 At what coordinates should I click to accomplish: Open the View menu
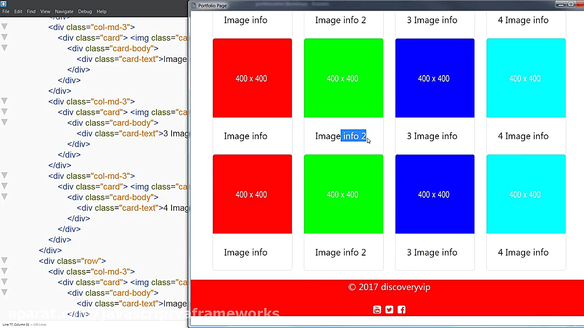point(45,11)
